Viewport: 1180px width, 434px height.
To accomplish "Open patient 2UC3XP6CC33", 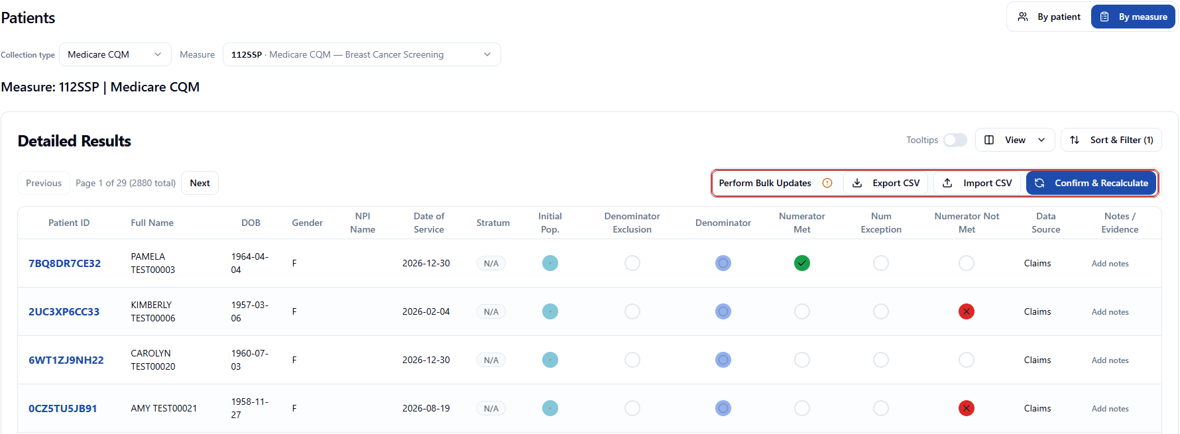I will click(64, 311).
